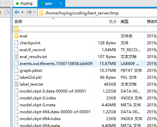The width and height of the screenshot is (157, 127).
Task: Click the events.out.tfevents file icon
Action: coord(16,63)
